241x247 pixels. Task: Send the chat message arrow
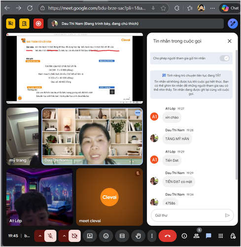[227, 215]
